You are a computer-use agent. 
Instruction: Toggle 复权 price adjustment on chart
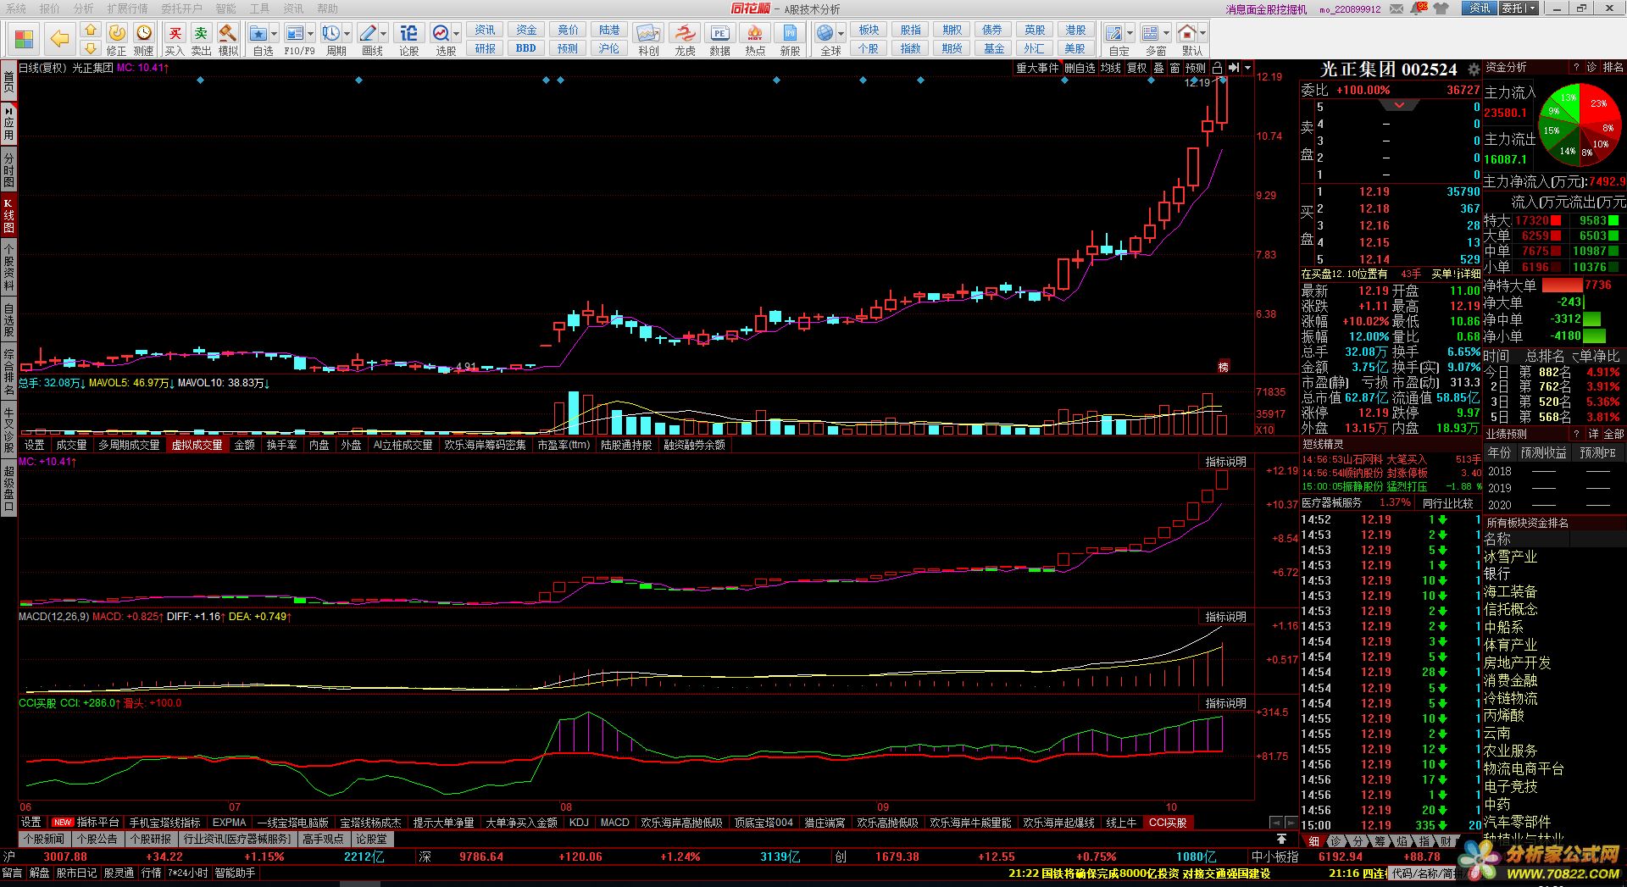[x=1136, y=68]
